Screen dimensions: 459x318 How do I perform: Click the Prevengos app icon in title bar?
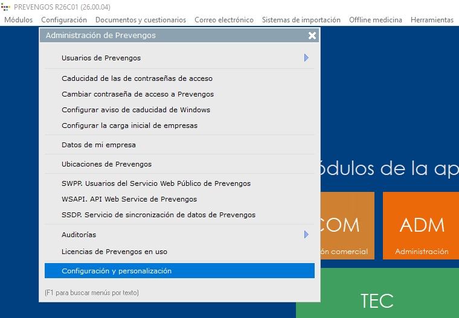(6, 7)
